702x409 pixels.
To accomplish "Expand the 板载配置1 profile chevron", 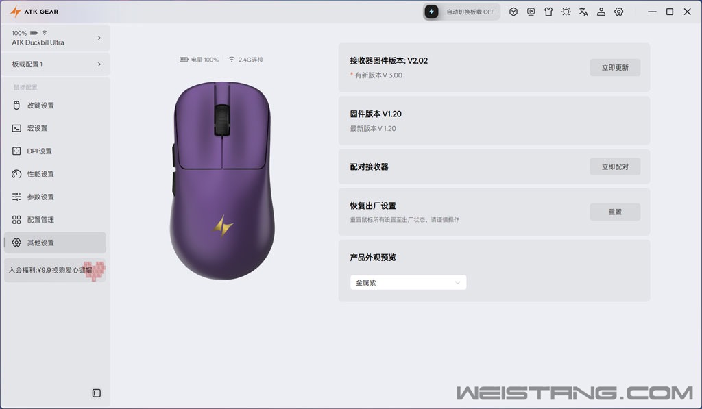I will (99, 64).
